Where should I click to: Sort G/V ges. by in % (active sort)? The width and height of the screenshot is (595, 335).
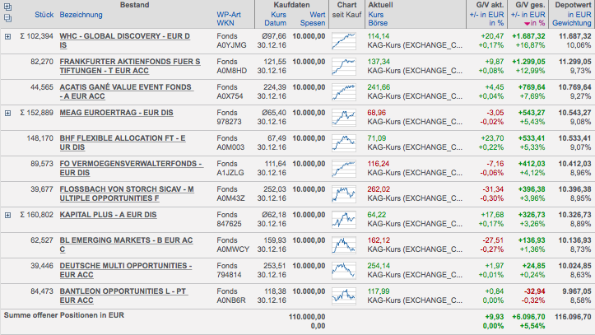click(x=534, y=23)
